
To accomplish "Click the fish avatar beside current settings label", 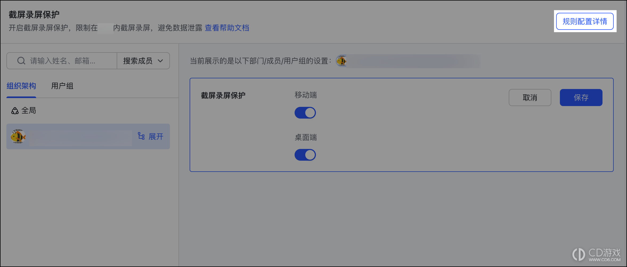I will coord(341,61).
